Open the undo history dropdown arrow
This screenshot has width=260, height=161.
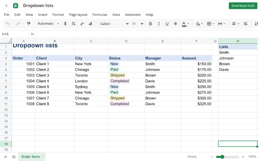click(13, 24)
